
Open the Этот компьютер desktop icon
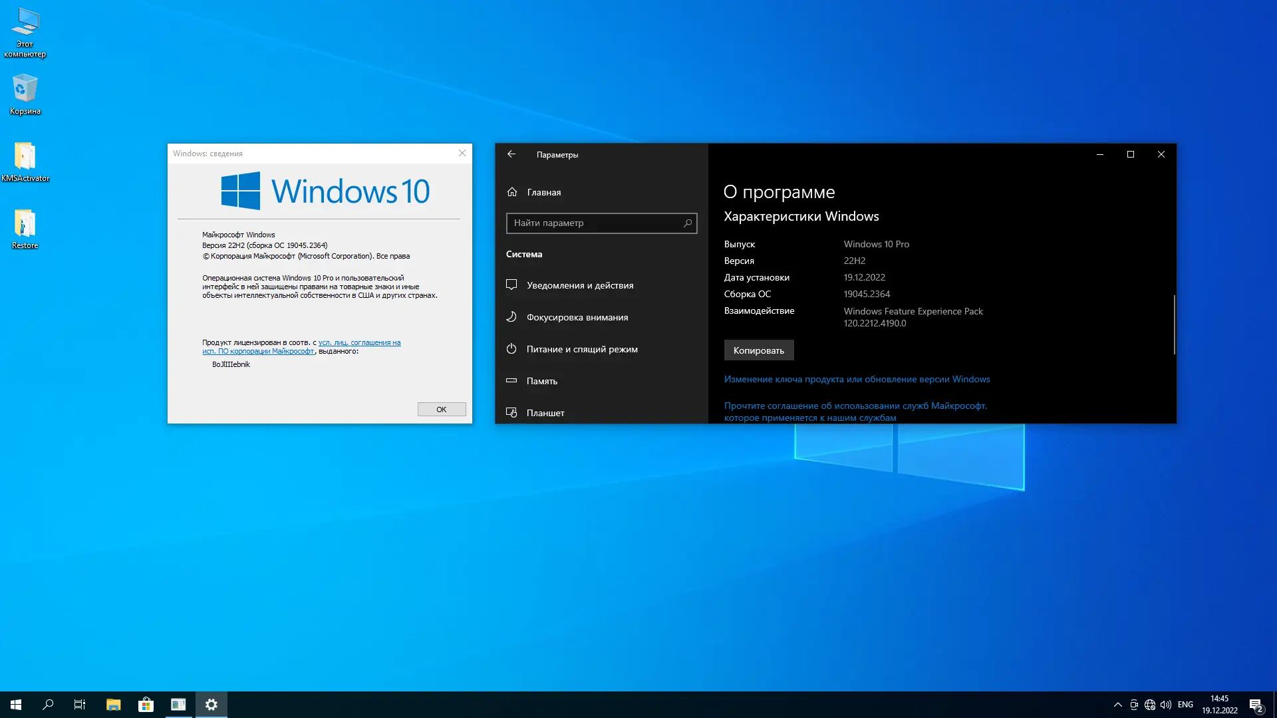[25, 25]
